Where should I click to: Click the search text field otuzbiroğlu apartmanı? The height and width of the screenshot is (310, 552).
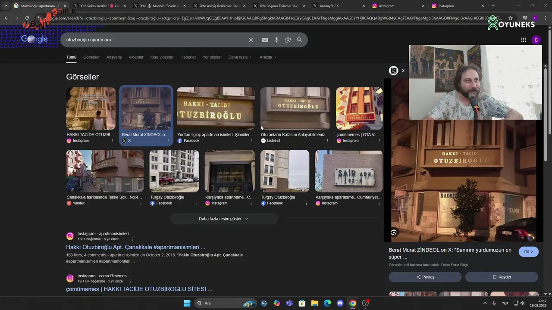(155, 40)
